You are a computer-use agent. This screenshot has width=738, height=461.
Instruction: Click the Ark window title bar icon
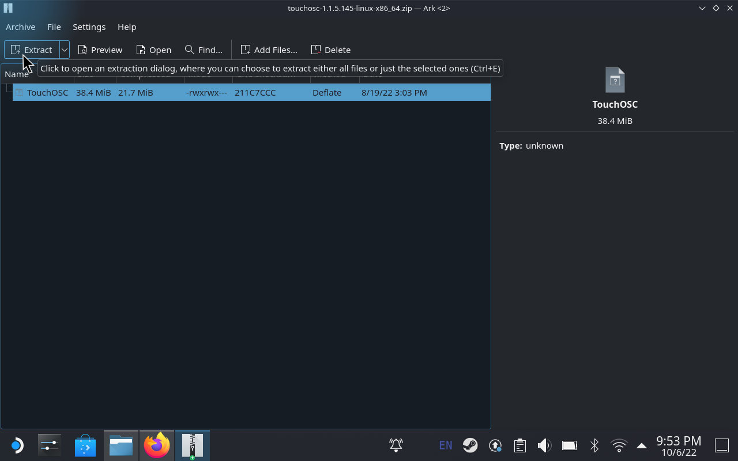[7, 8]
